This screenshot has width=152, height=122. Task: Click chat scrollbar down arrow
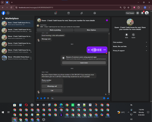[109, 94]
